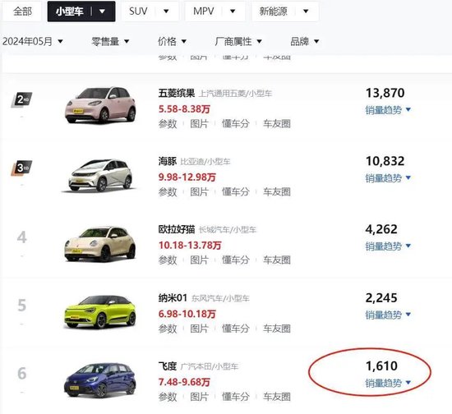
Task: Open 懂车分 link for 欧拉好猫
Action: (x=236, y=260)
